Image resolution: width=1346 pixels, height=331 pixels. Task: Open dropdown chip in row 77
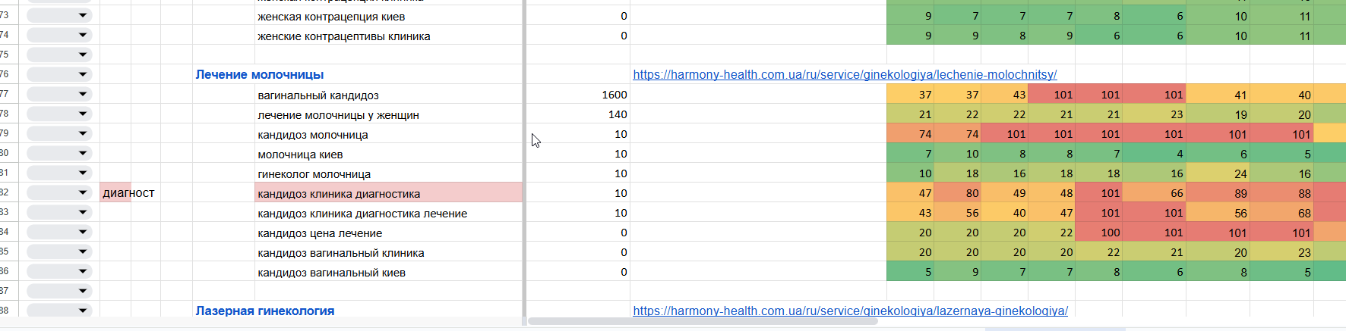tap(59, 94)
